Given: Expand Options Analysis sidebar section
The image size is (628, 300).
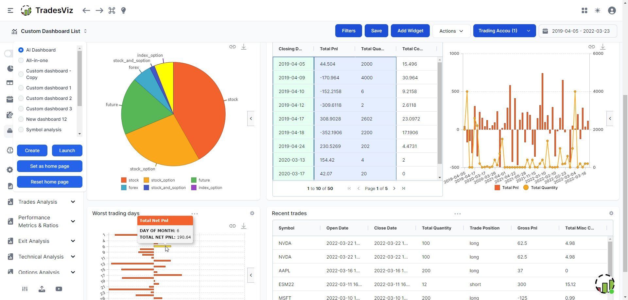Looking at the screenshot, I should (x=73, y=272).
